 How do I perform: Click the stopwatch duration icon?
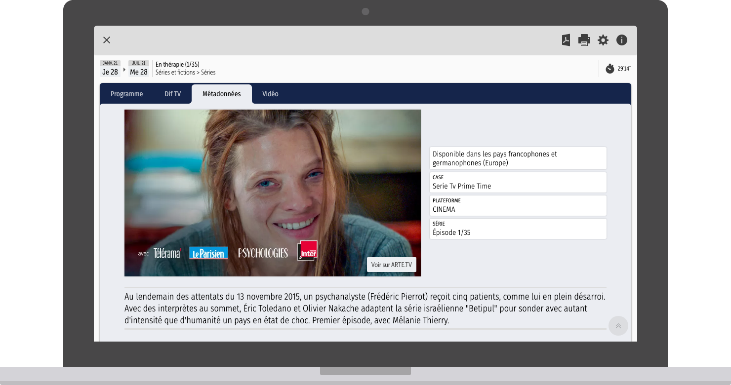click(610, 69)
